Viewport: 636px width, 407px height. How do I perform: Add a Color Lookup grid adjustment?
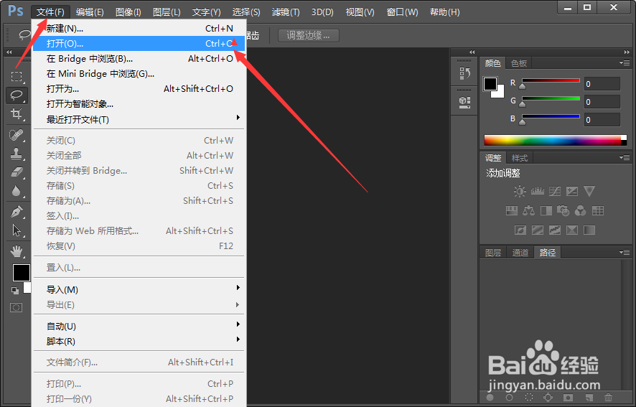click(598, 210)
